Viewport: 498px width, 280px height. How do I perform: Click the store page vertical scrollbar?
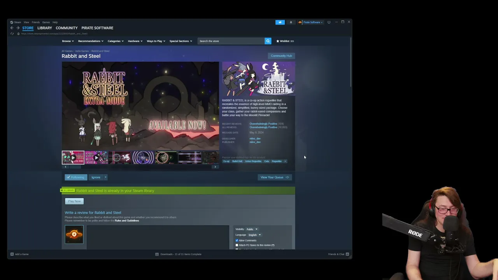coord(351,62)
